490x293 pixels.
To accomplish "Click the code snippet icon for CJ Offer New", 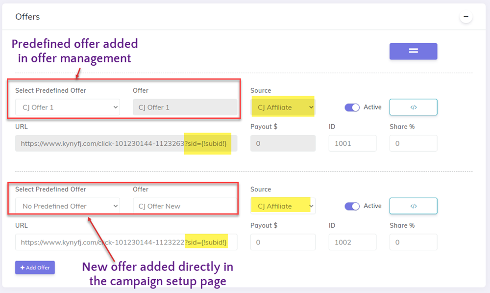I will coord(413,206).
